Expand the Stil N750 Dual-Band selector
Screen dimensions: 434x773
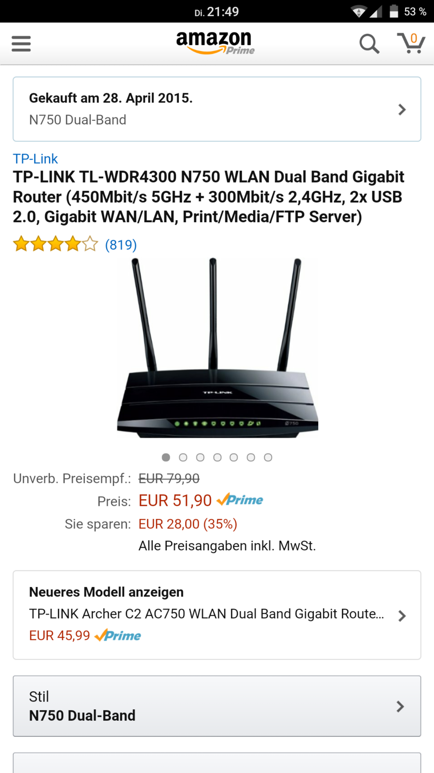point(217,706)
